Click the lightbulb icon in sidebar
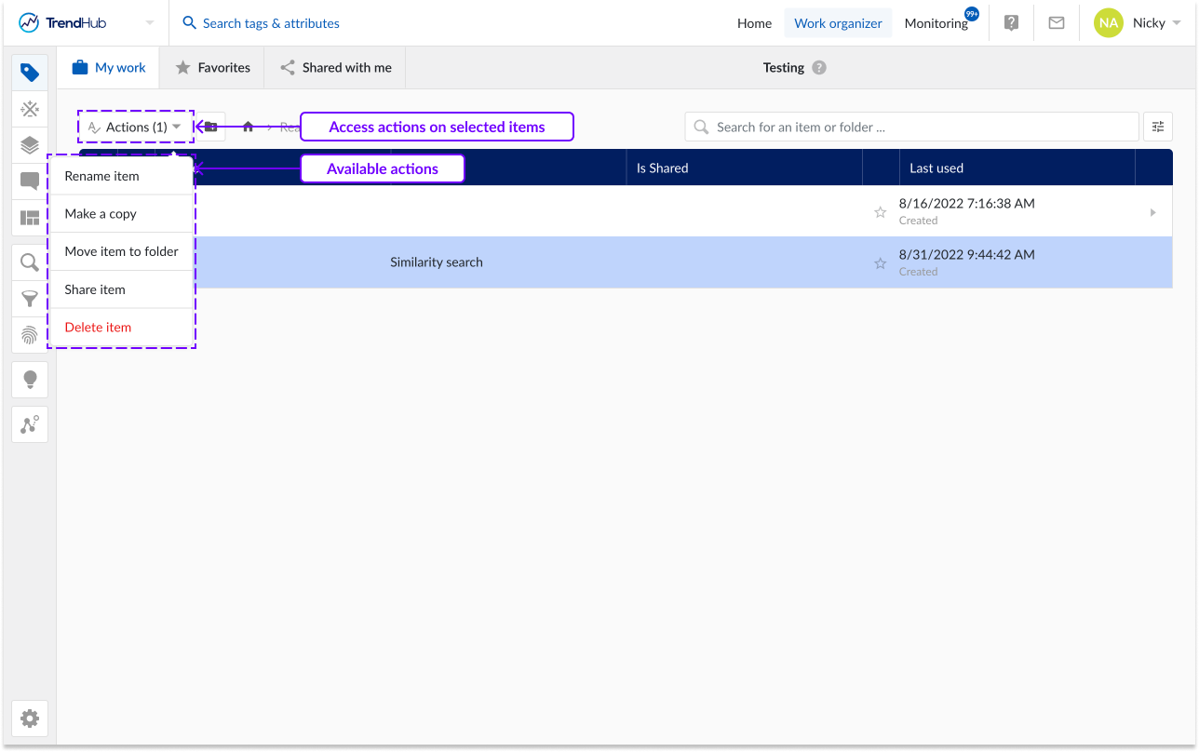Viewport: 1199px width, 752px height. pyautogui.click(x=30, y=380)
